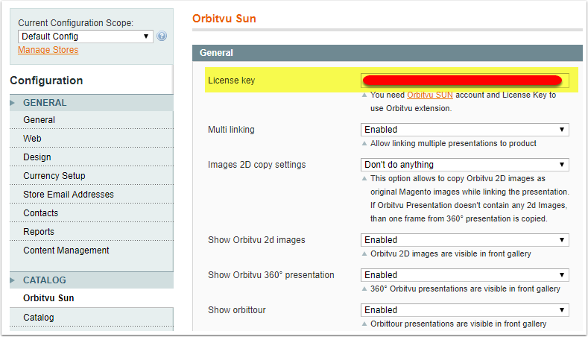Screen dimensions: 588x337
Task: Click the configuration scope help icon
Action: pos(162,36)
